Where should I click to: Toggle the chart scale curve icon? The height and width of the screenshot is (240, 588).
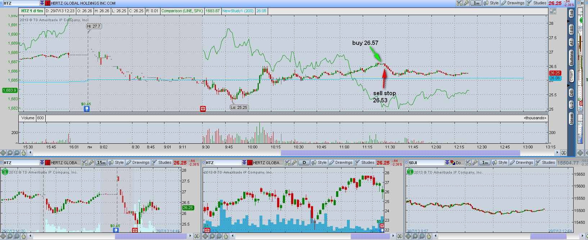pos(553,11)
